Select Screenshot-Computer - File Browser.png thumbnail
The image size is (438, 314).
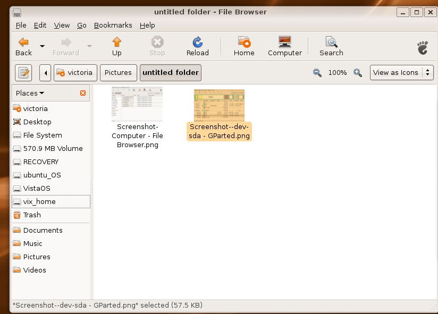[x=137, y=104]
